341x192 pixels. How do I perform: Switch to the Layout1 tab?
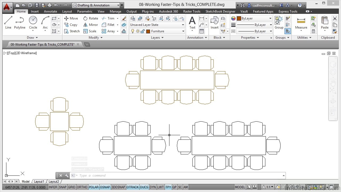(x=39, y=182)
